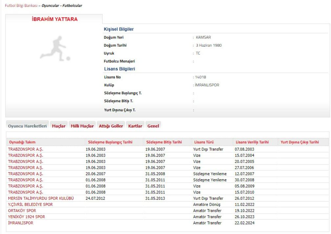Click the player silhouette placeholder image

[55, 48]
